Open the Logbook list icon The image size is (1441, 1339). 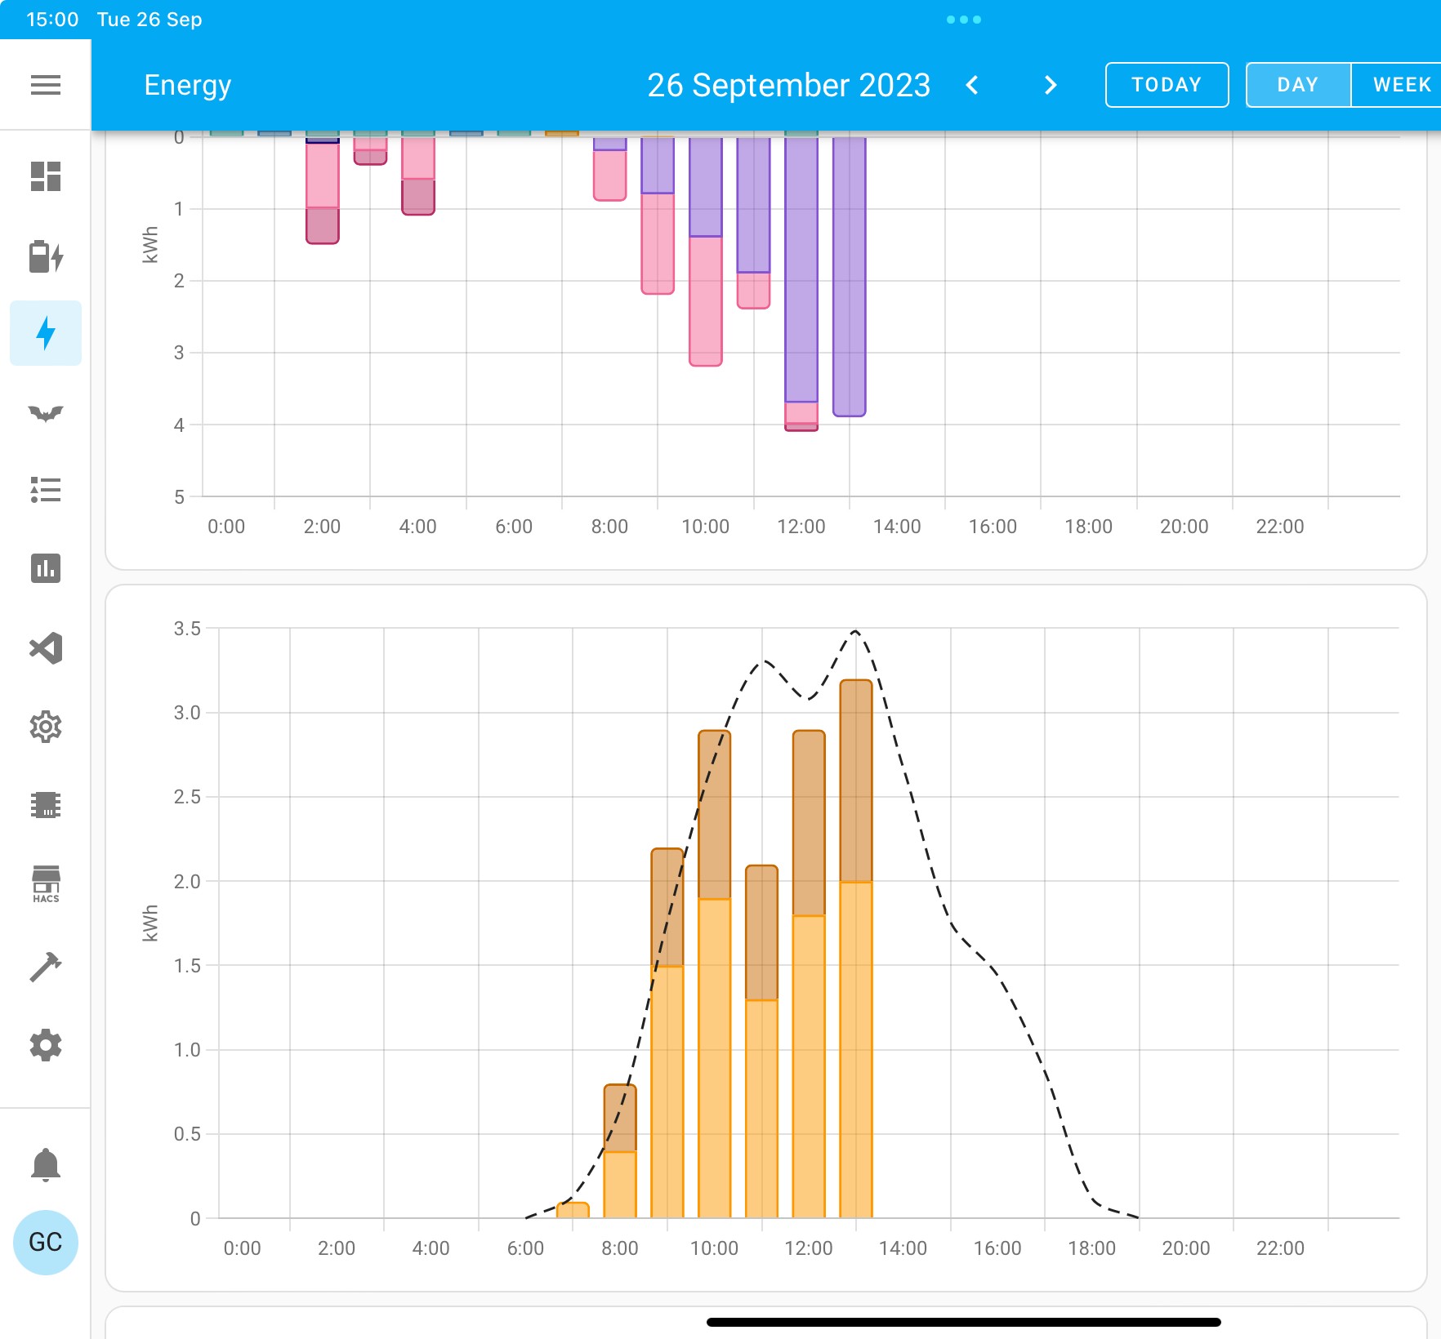click(x=46, y=490)
